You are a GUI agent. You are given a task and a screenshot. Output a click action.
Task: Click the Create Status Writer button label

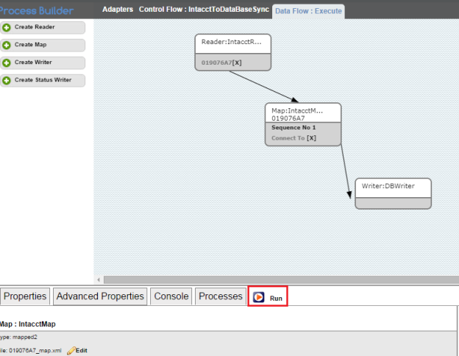click(43, 80)
